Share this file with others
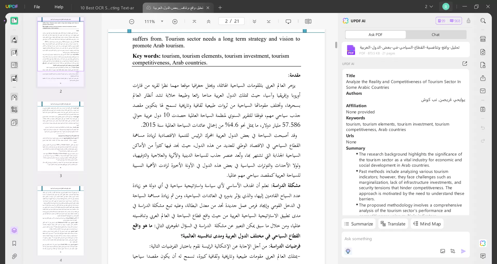 [x=483, y=78]
